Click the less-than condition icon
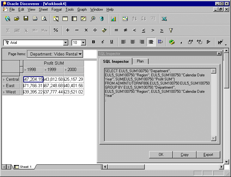 [134, 30]
